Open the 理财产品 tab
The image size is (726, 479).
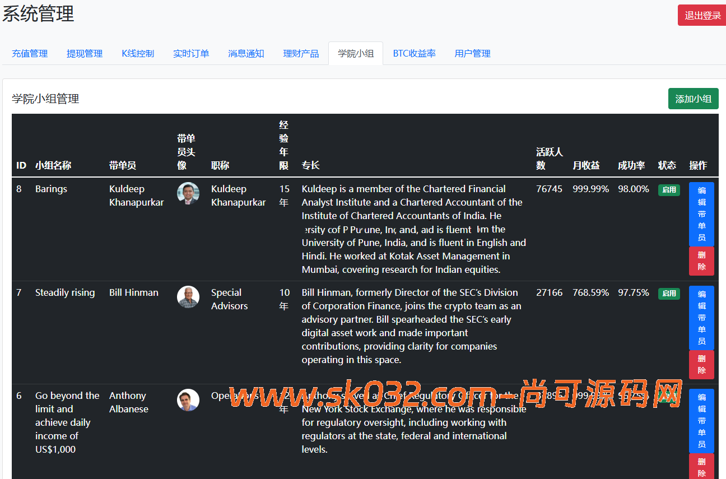pyautogui.click(x=301, y=53)
